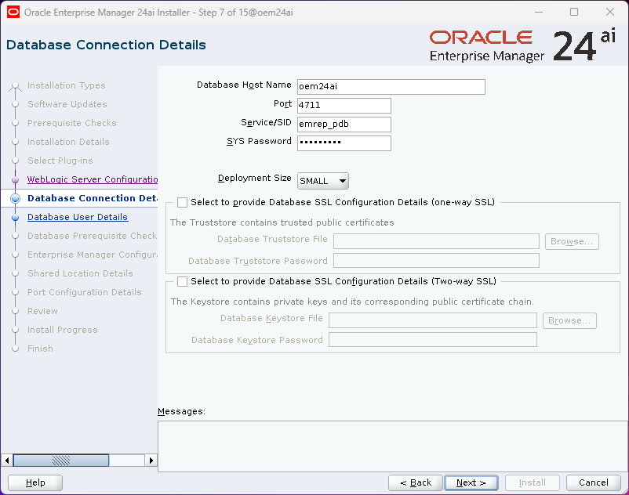Focus the Port input field
The height and width of the screenshot is (495, 629).
(x=344, y=106)
